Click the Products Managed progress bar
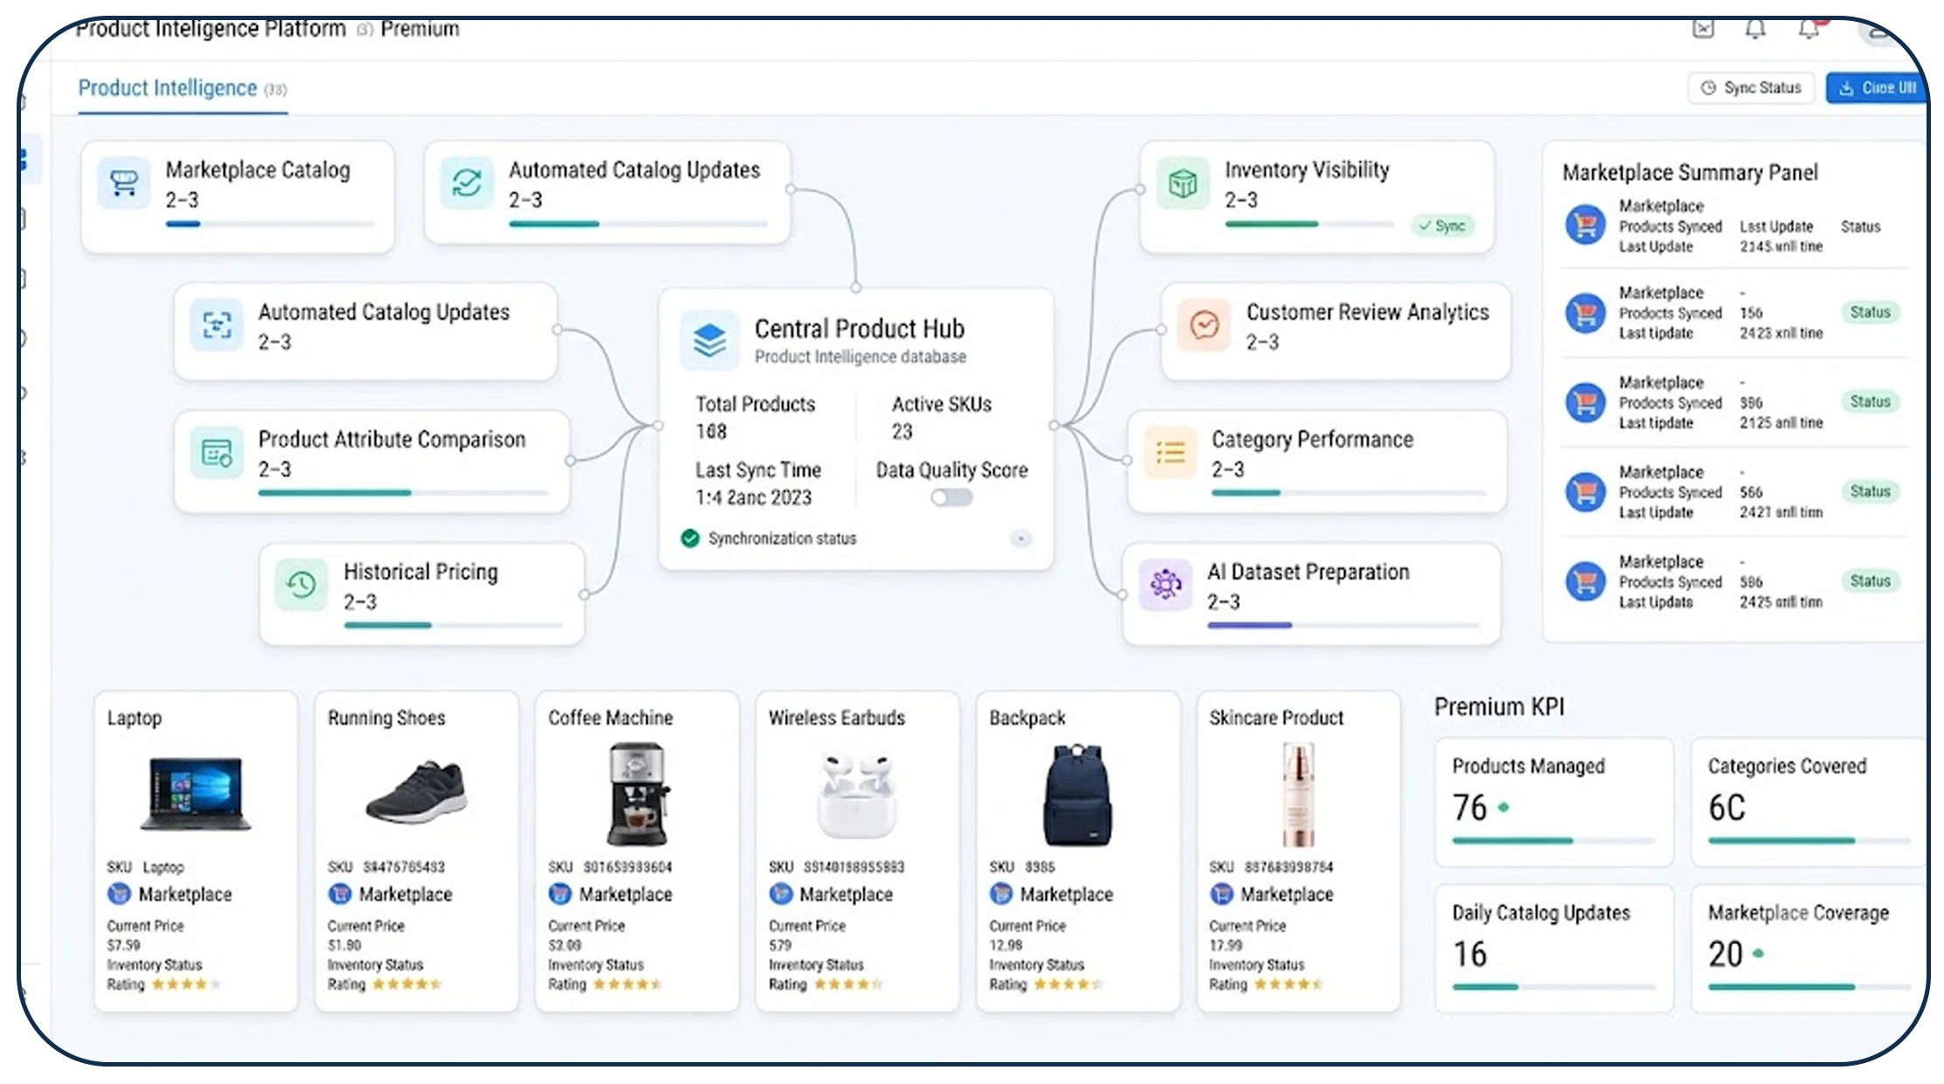 click(x=1554, y=841)
